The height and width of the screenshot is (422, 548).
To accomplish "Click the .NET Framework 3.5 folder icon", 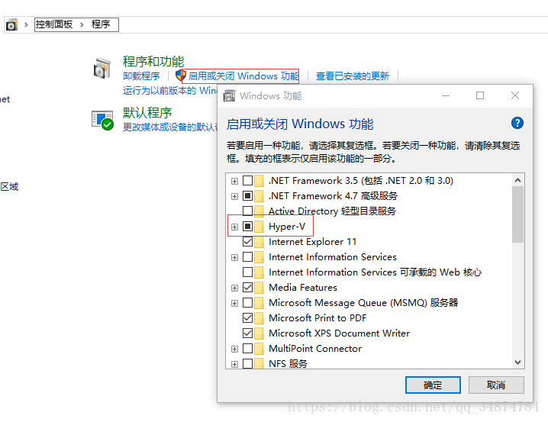I will [x=259, y=181].
